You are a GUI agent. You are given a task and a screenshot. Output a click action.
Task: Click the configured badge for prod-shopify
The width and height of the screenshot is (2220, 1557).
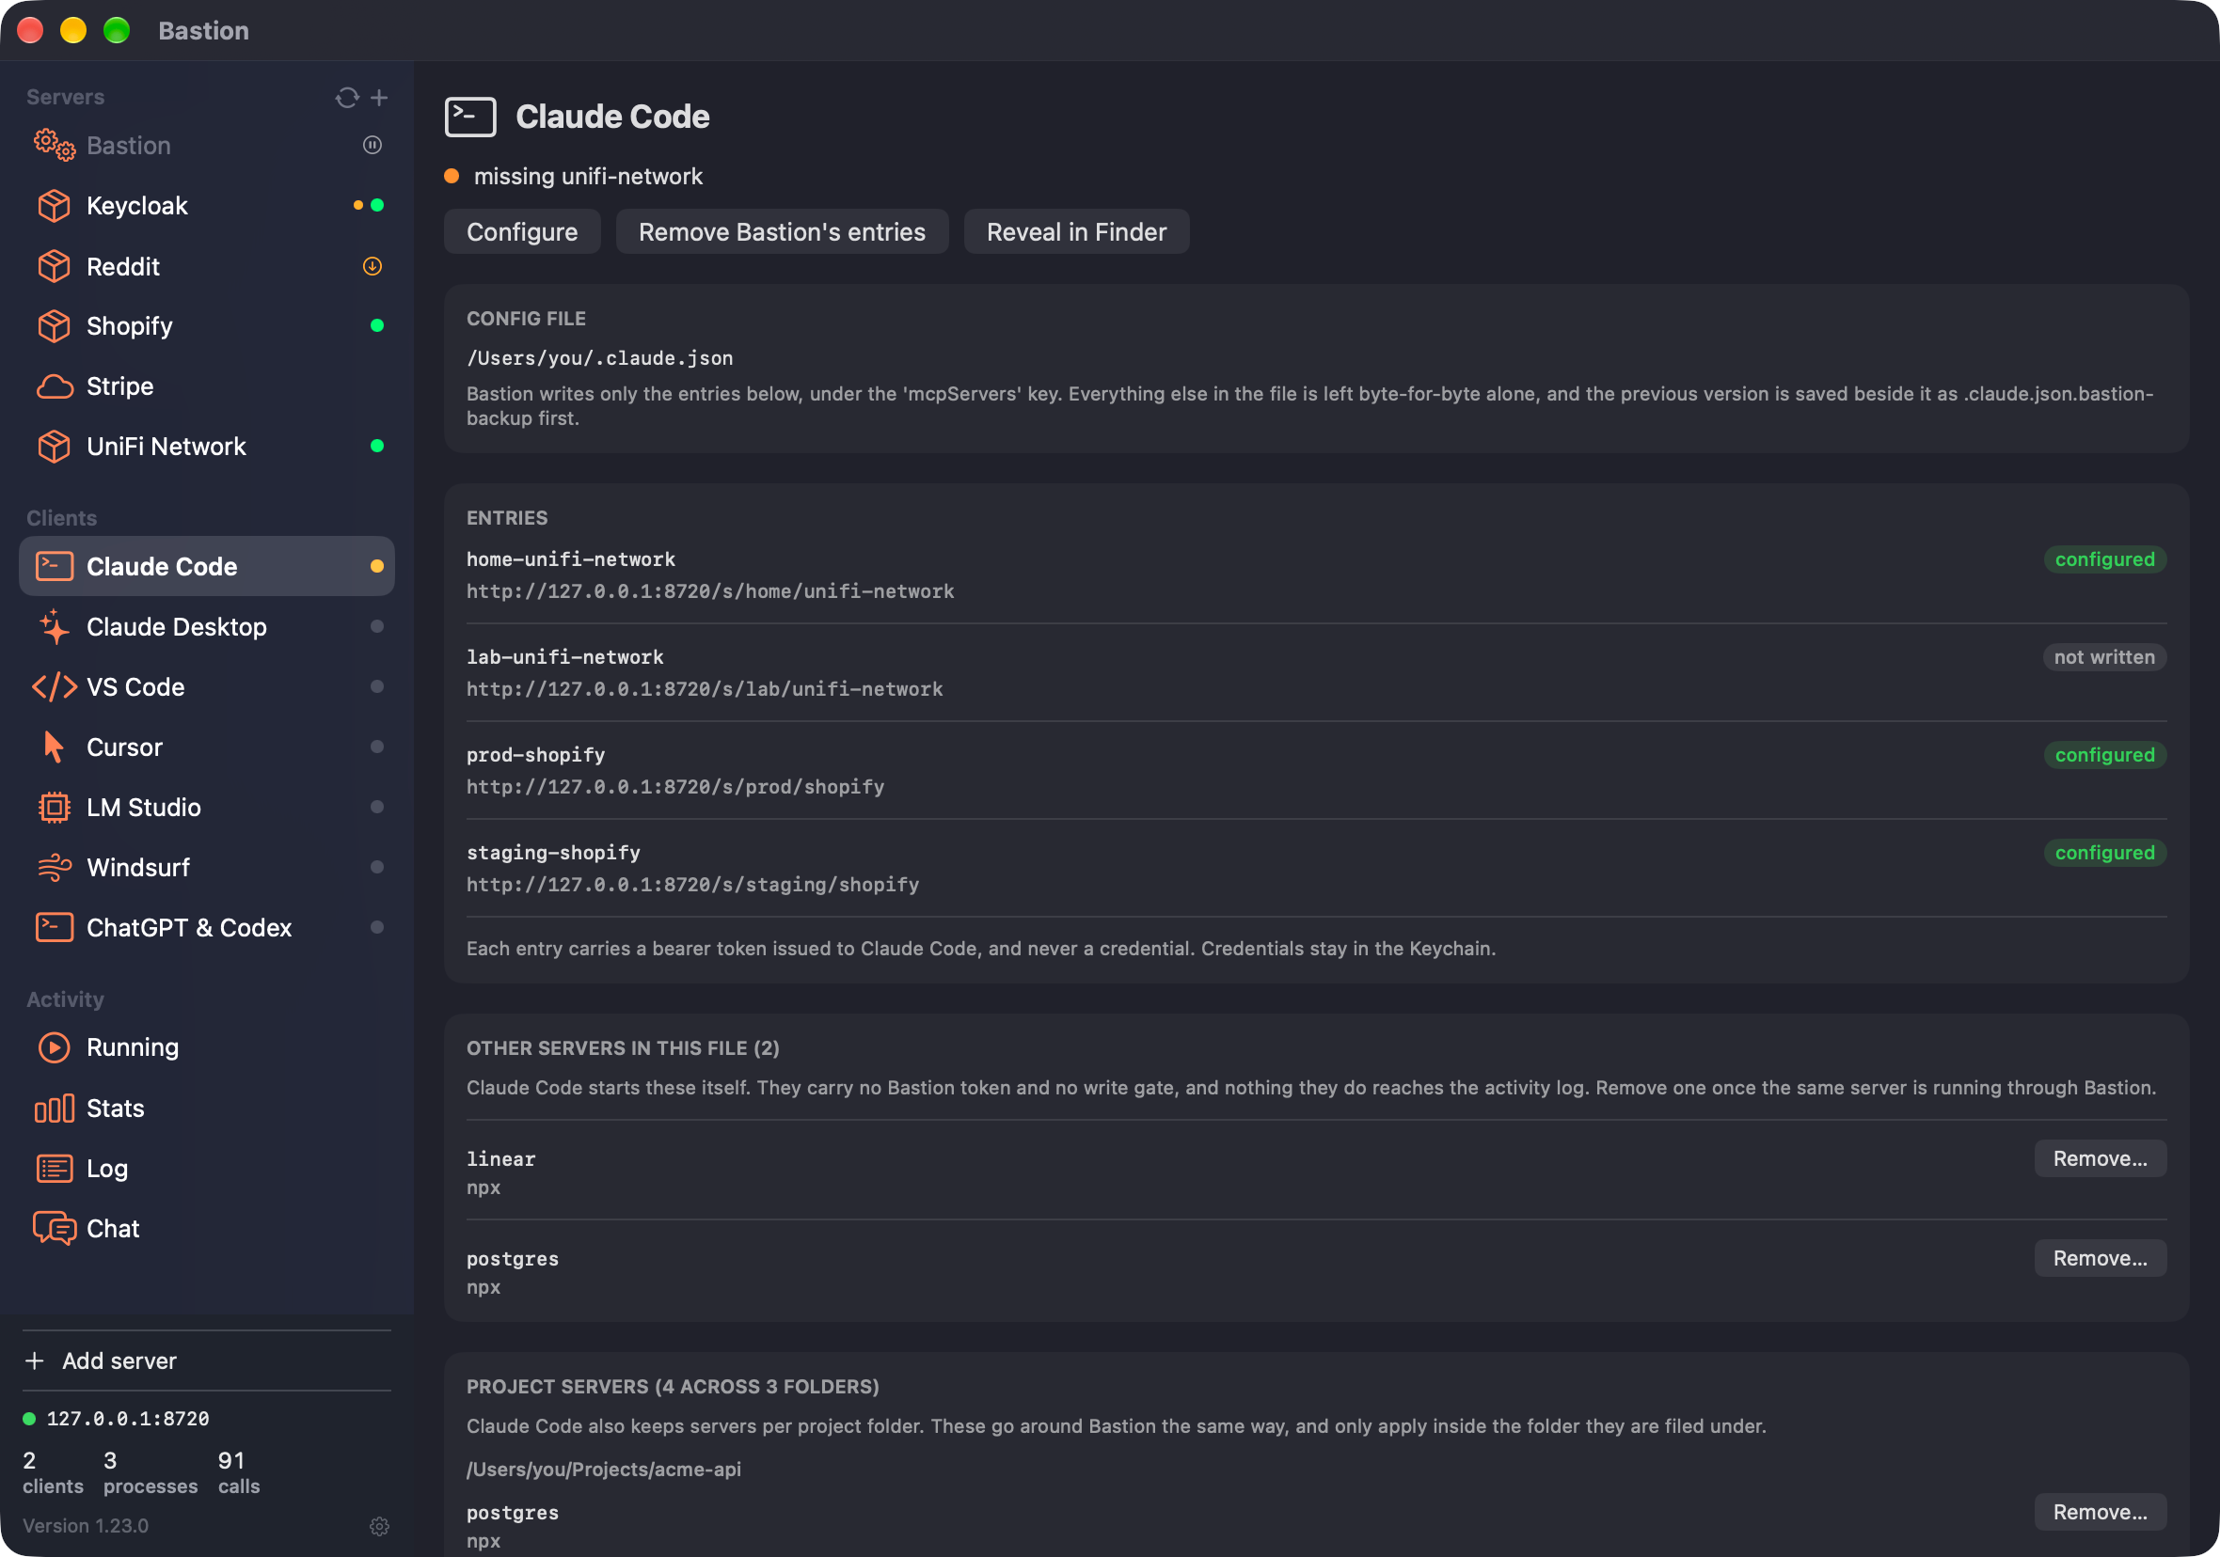click(2105, 755)
